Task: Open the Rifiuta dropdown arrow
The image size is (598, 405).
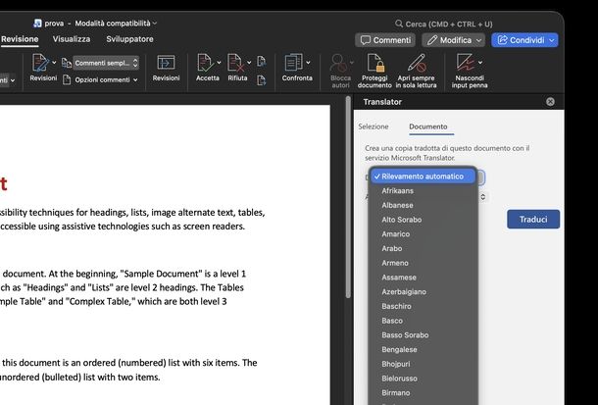Action: tap(249, 62)
